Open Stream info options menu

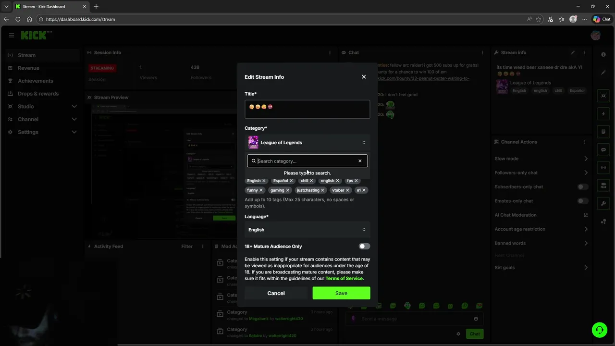tap(584, 52)
